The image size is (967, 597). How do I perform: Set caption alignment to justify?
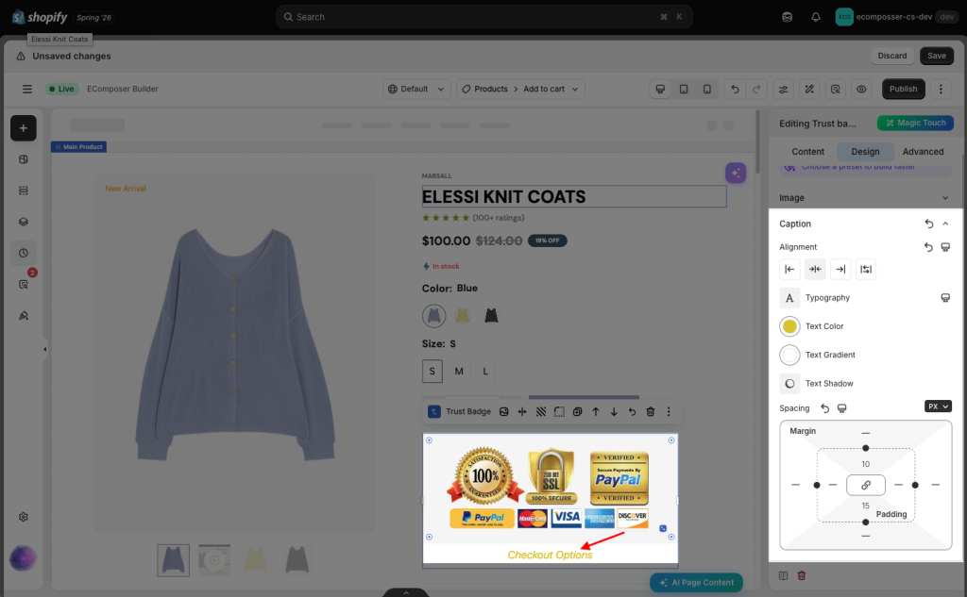[x=866, y=269]
